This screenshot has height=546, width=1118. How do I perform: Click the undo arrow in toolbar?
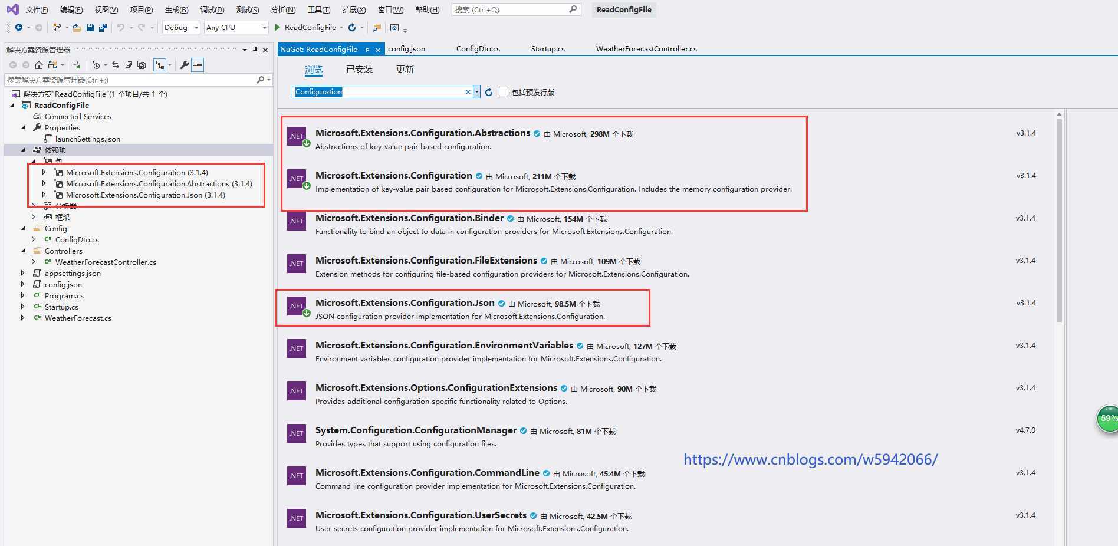click(121, 27)
